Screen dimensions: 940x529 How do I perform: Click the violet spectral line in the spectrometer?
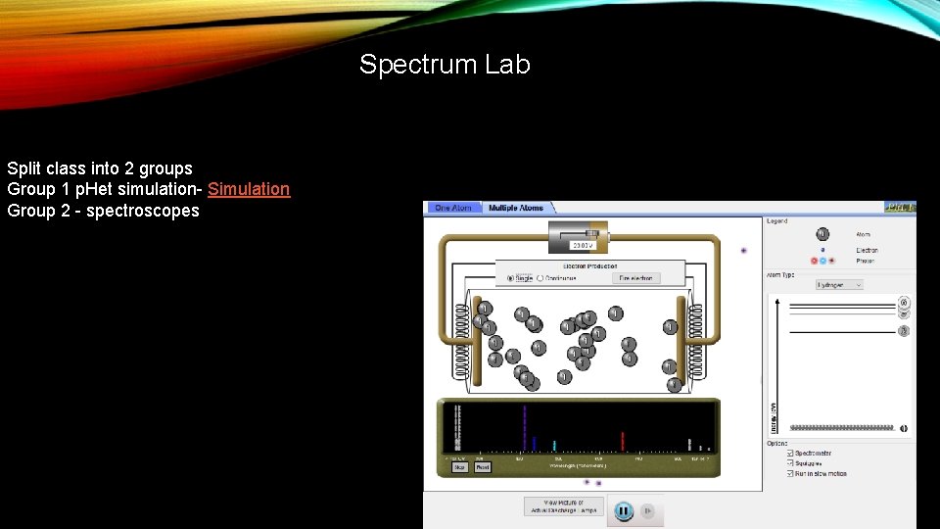coord(525,428)
